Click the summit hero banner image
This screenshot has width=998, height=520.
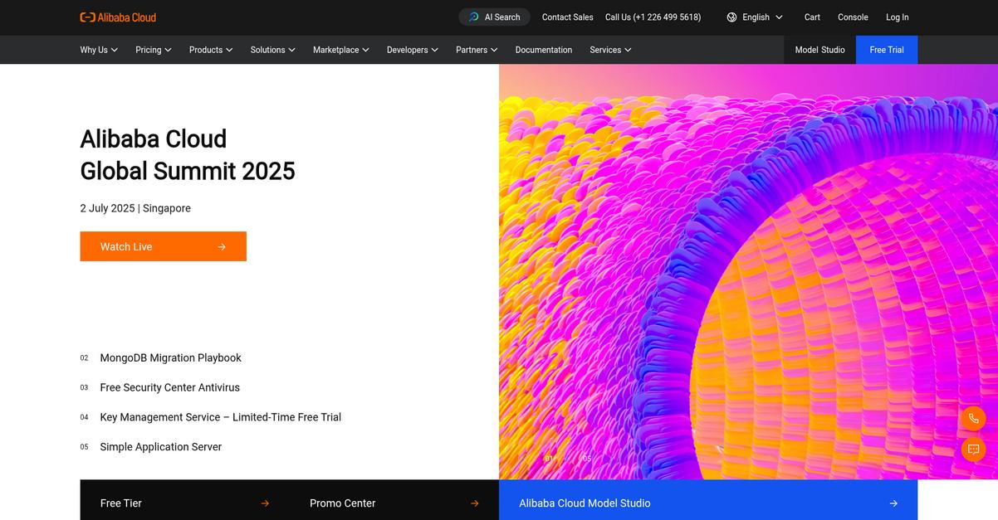[x=748, y=272]
